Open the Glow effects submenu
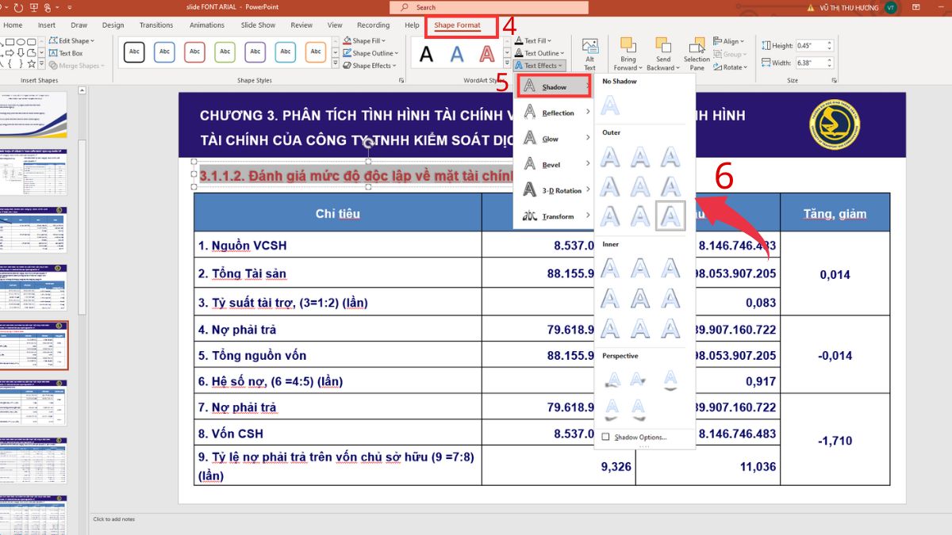Image resolution: width=952 pixels, height=535 pixels. pos(555,138)
